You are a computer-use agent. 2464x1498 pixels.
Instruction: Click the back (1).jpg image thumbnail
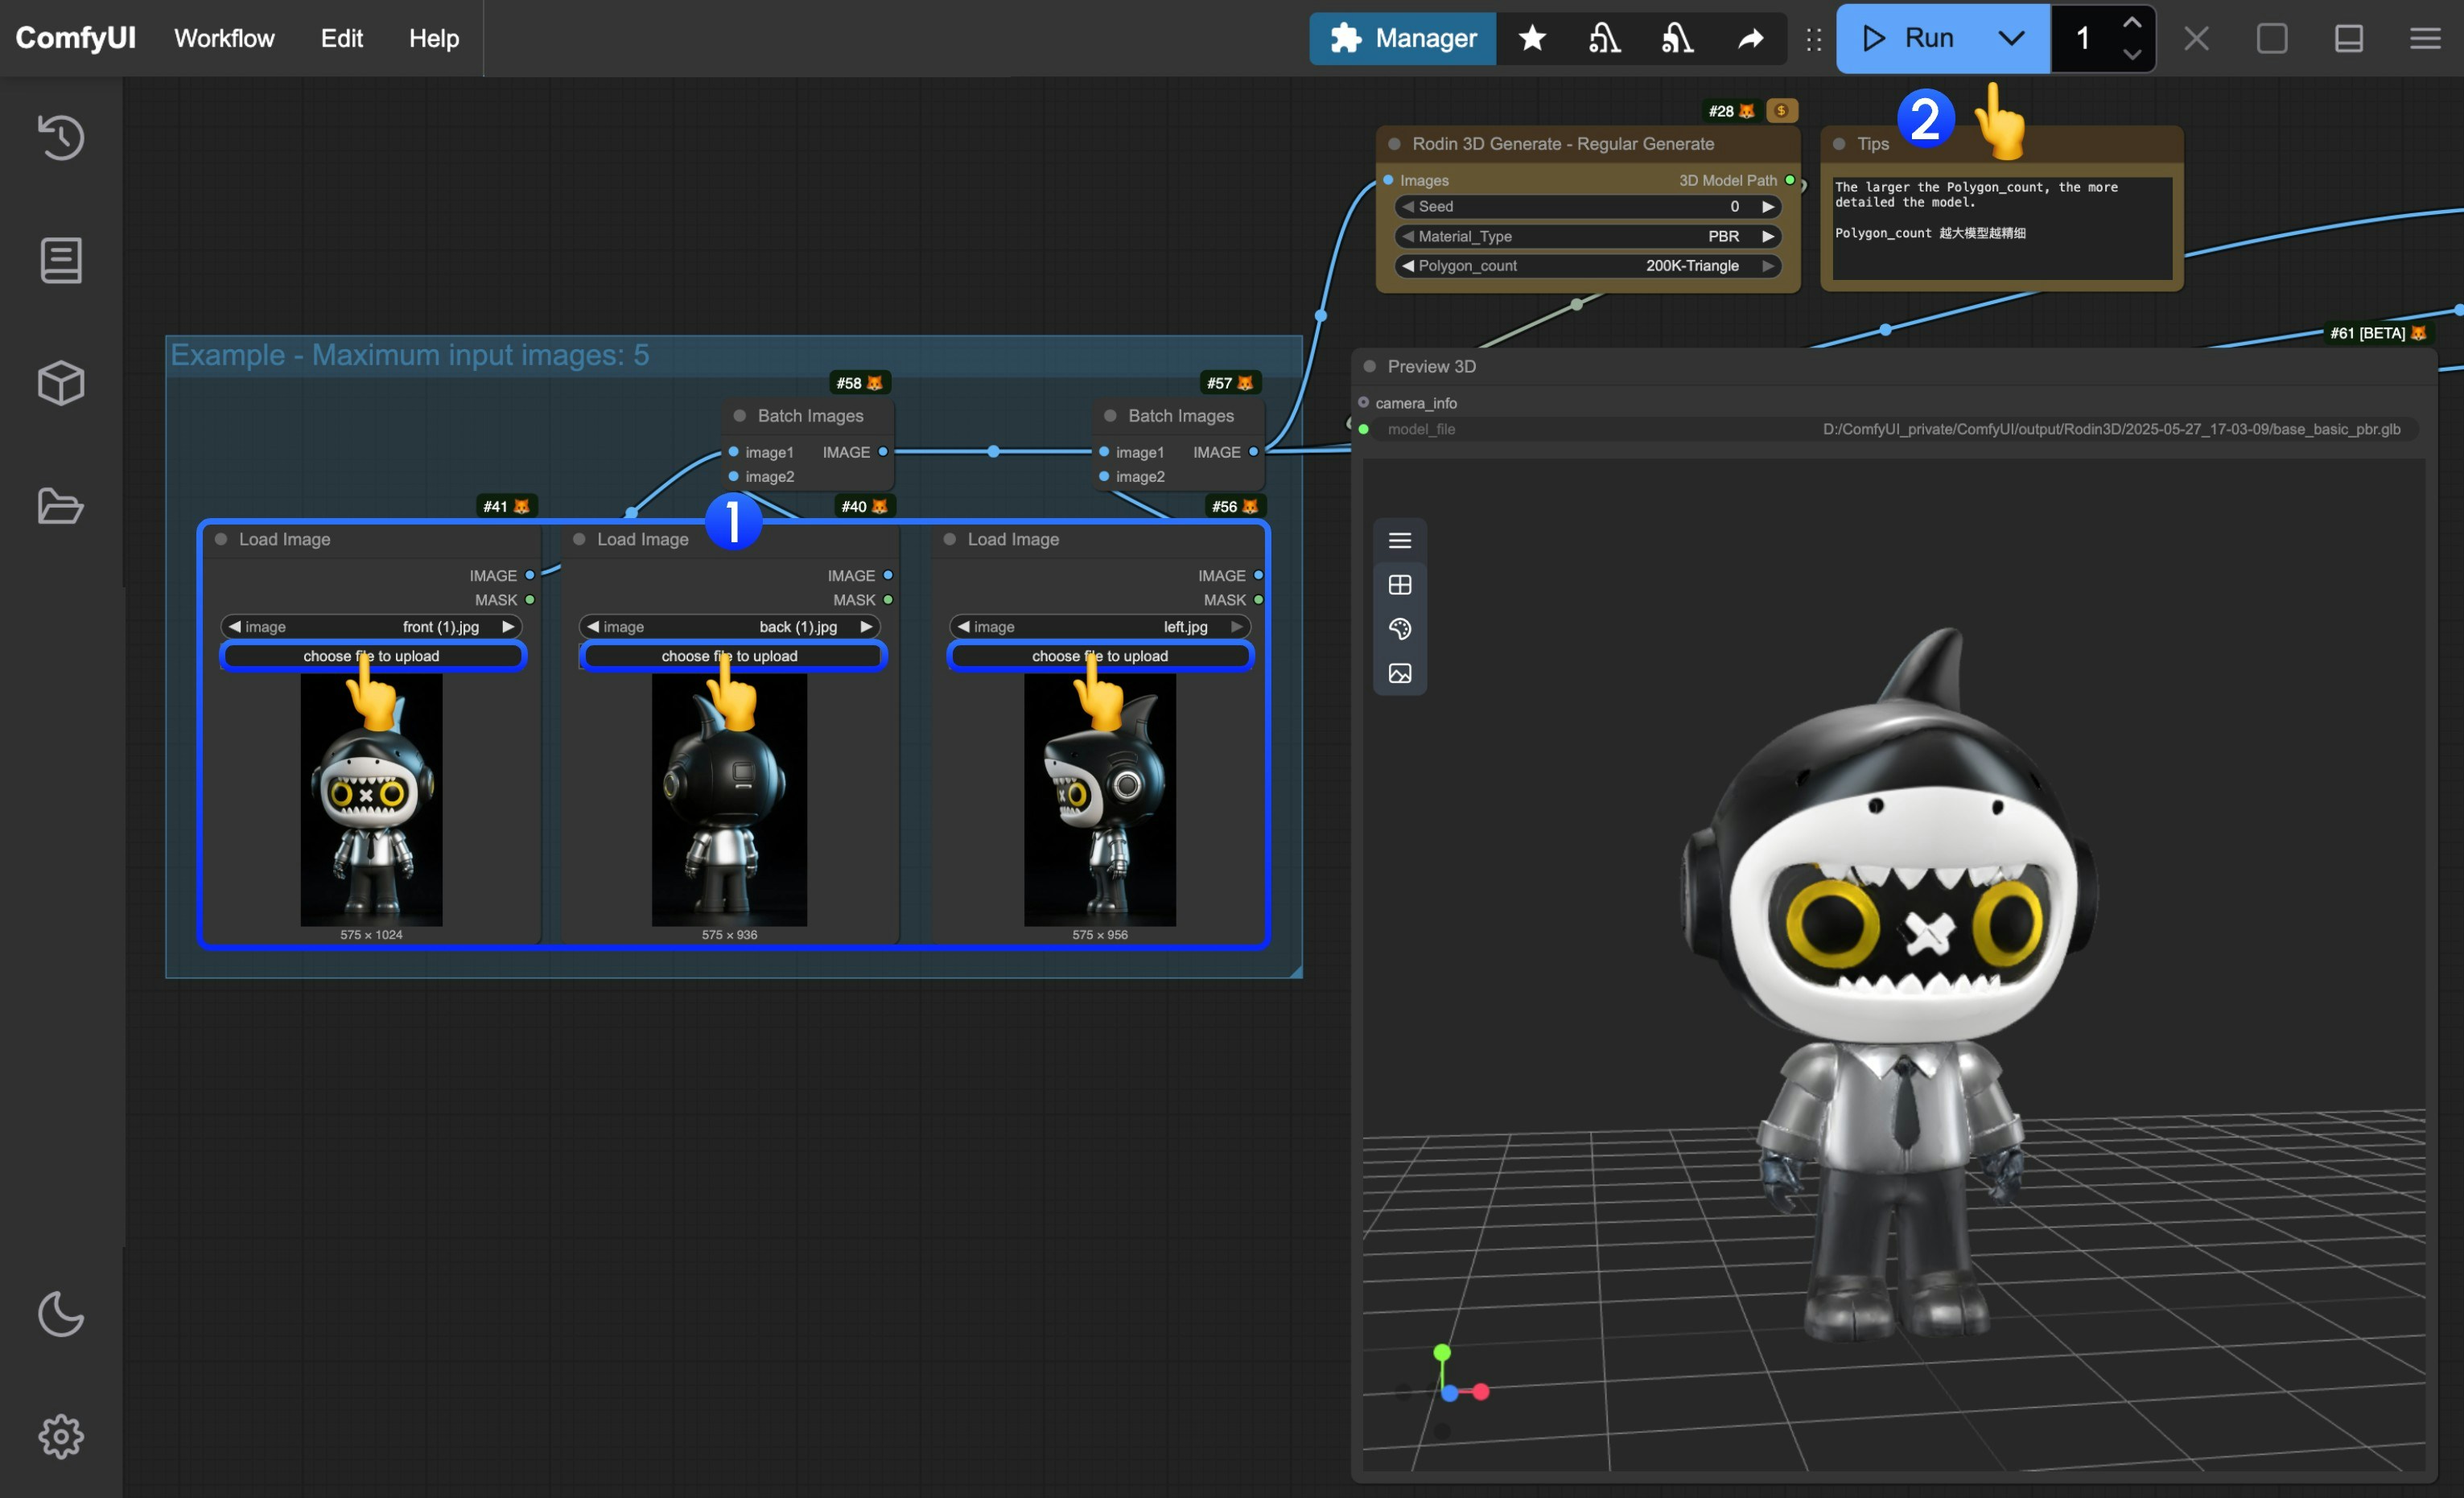coord(729,800)
